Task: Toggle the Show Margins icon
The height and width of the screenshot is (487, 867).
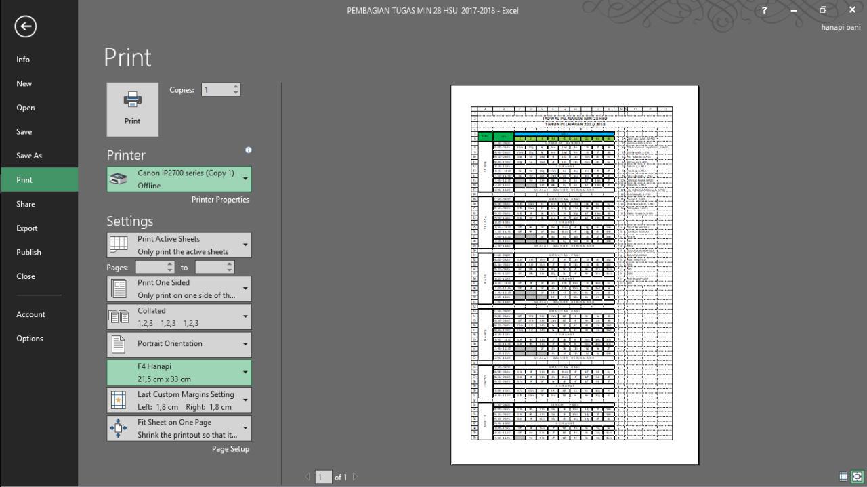Action: (843, 476)
